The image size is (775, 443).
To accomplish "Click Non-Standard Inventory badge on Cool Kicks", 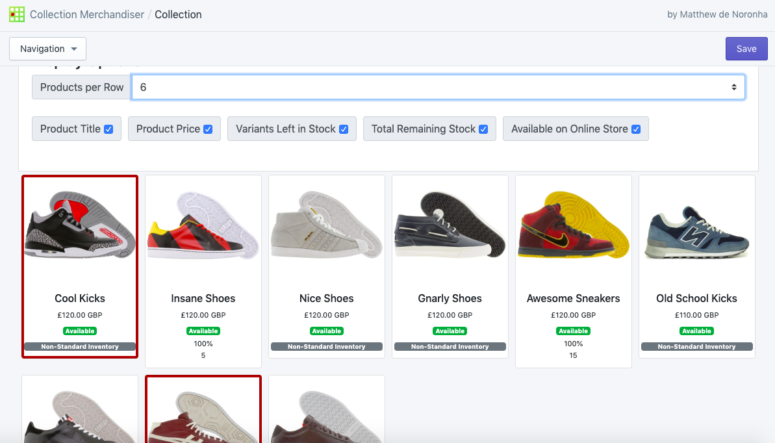I will tap(80, 347).
